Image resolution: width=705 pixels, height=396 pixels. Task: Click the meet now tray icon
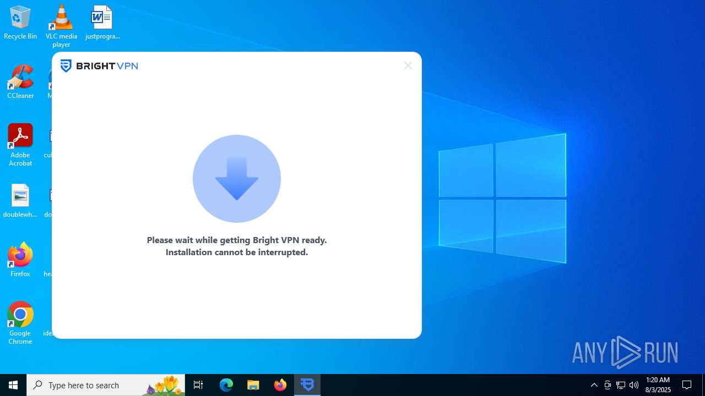pos(608,385)
